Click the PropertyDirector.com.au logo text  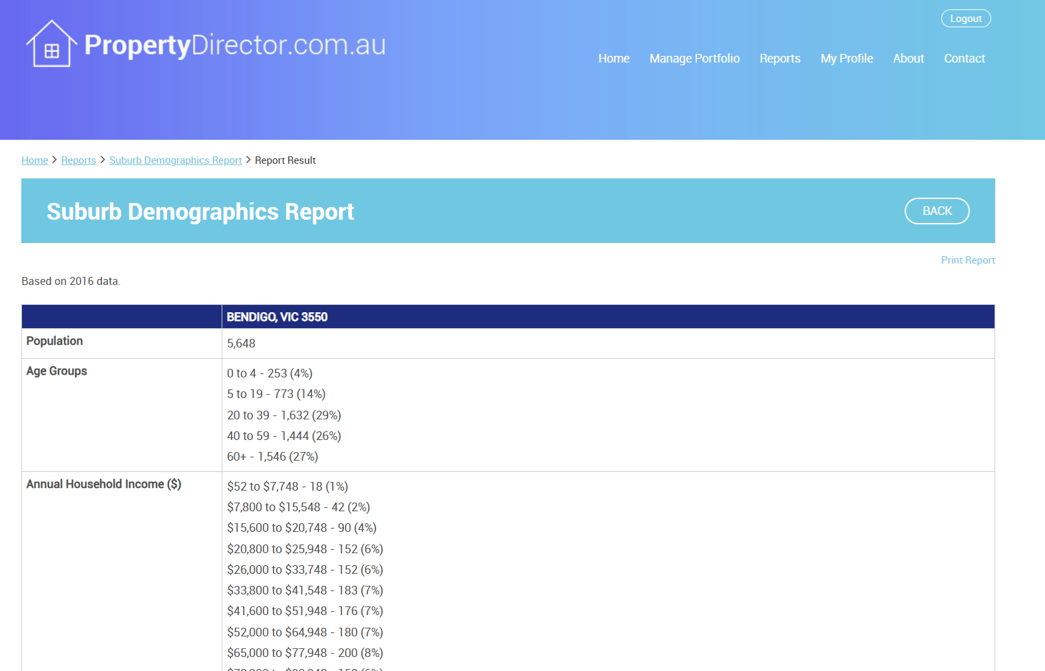pyautogui.click(x=235, y=45)
